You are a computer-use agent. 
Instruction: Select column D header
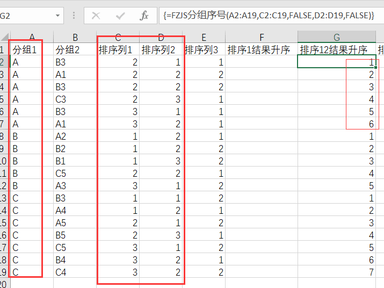(x=161, y=37)
